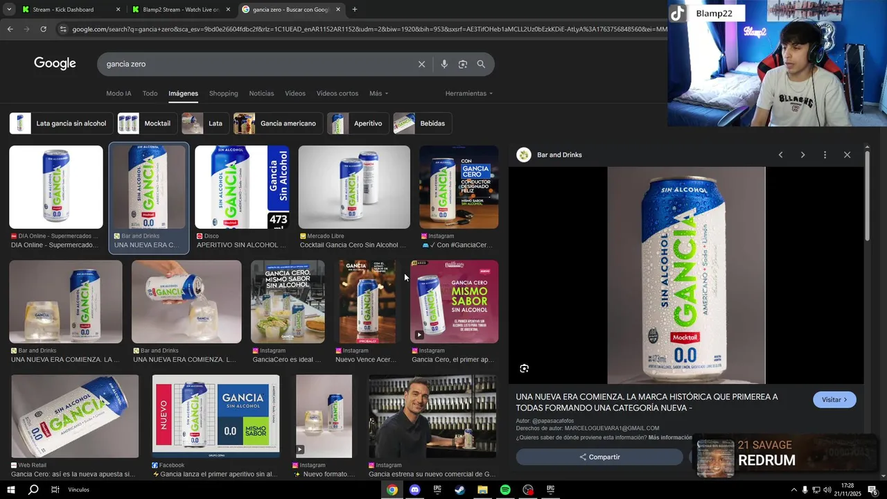Click the browser forward arrow

(x=26, y=29)
